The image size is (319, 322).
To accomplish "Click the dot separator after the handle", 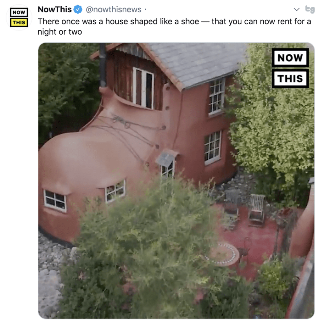I will [145, 9].
